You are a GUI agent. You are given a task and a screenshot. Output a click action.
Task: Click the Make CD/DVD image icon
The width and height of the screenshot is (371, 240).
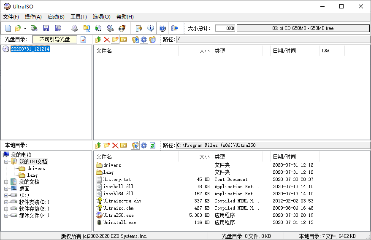75,28
